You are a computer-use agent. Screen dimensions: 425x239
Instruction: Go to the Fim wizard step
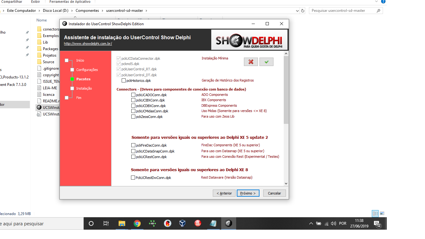[x=79, y=98]
